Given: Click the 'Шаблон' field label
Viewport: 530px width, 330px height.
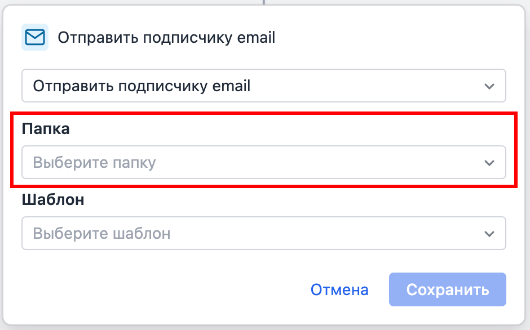Looking at the screenshot, I should tap(52, 199).
